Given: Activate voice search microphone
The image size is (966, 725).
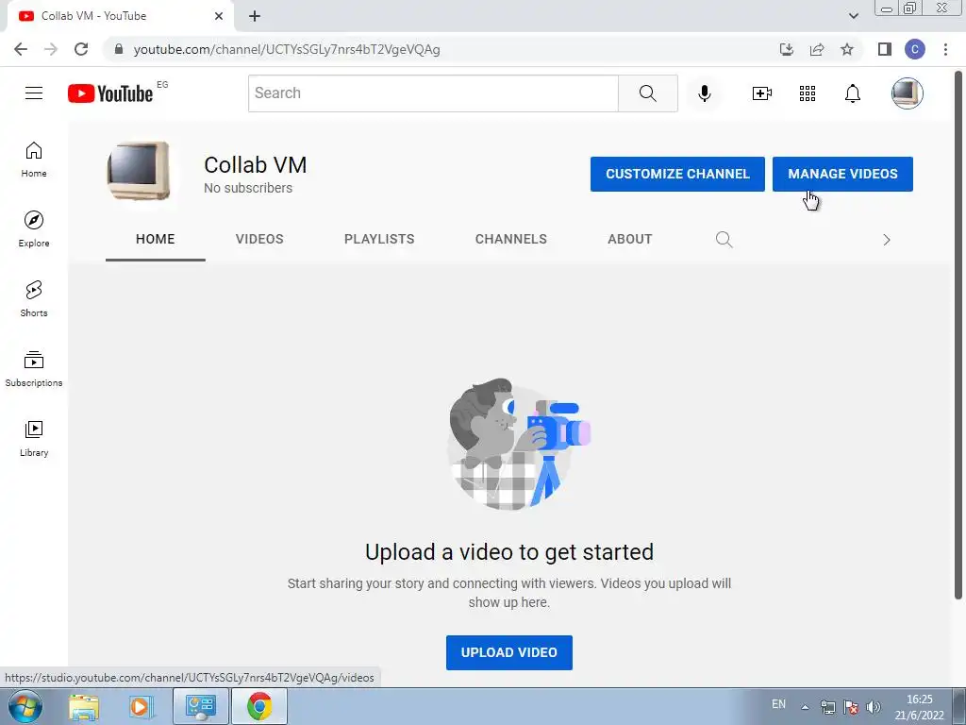Looking at the screenshot, I should click(704, 93).
